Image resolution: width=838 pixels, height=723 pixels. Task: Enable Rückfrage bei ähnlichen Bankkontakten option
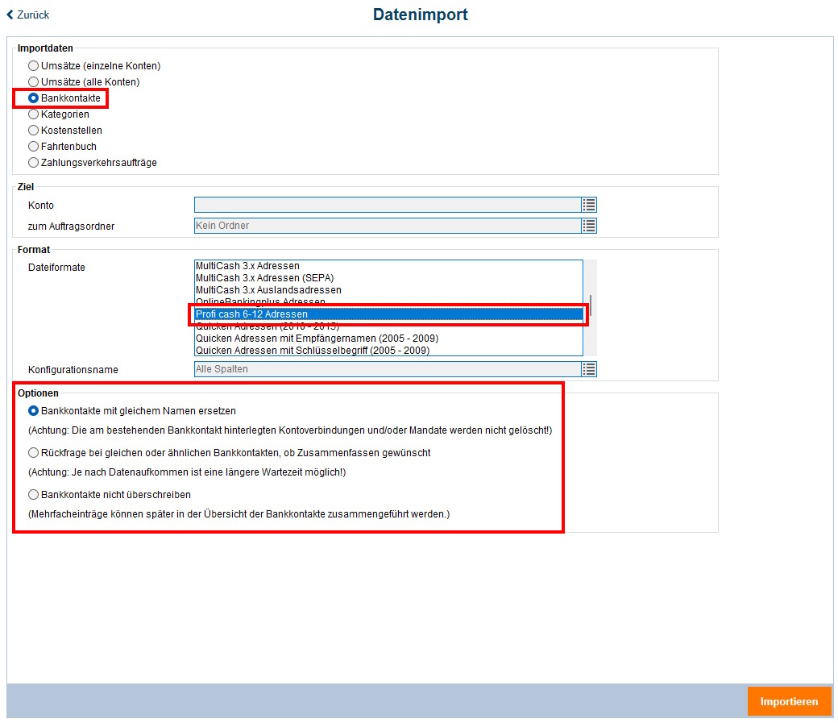click(x=33, y=452)
